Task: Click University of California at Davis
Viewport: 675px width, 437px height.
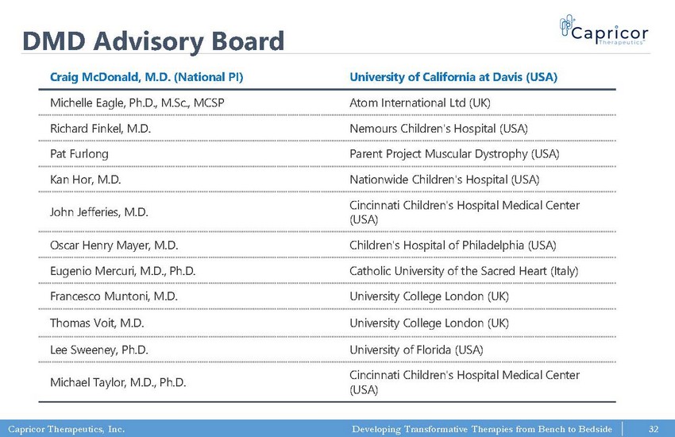Action: 453,77
